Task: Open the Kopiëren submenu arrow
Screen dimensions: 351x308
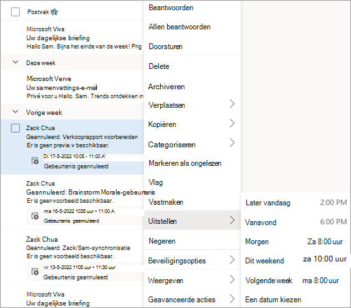Action: [x=232, y=123]
